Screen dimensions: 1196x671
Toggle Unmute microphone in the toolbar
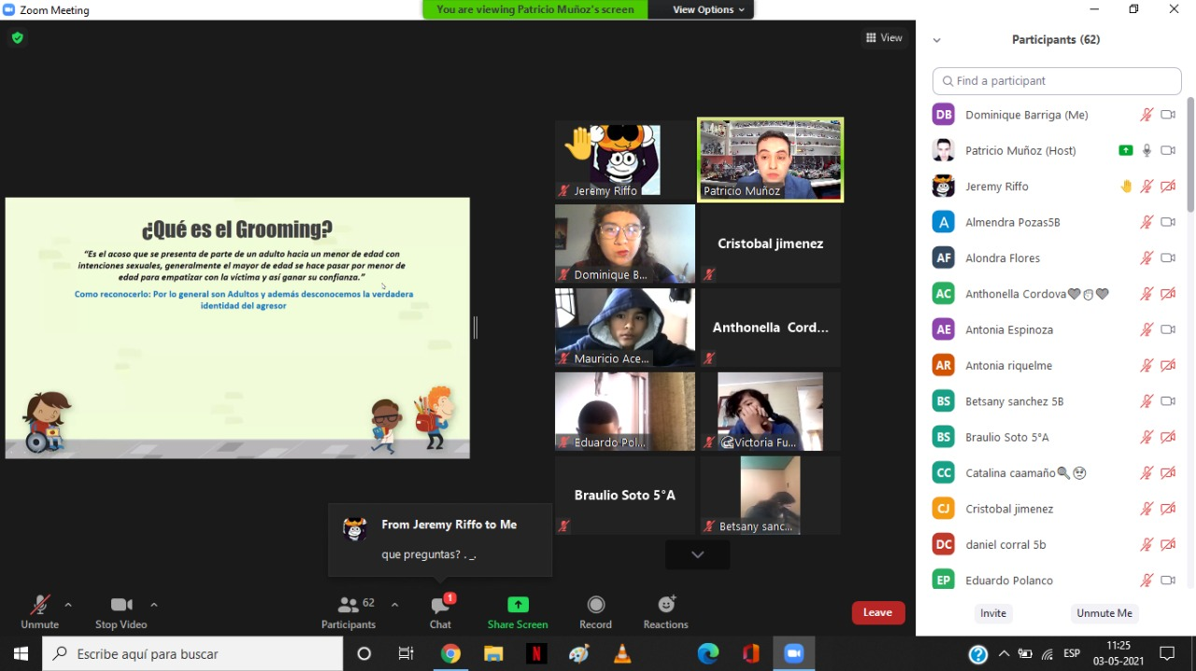[x=39, y=605]
